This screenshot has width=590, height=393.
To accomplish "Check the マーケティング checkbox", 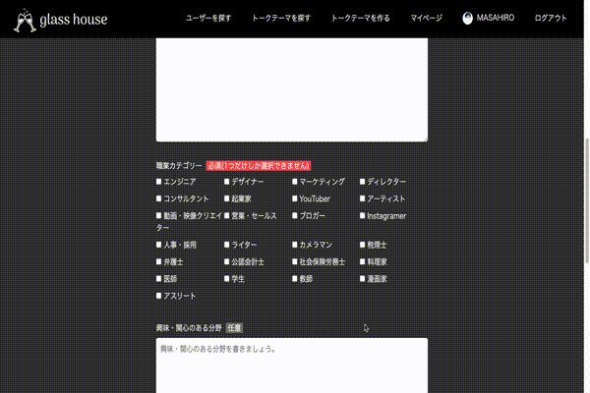I will point(295,182).
